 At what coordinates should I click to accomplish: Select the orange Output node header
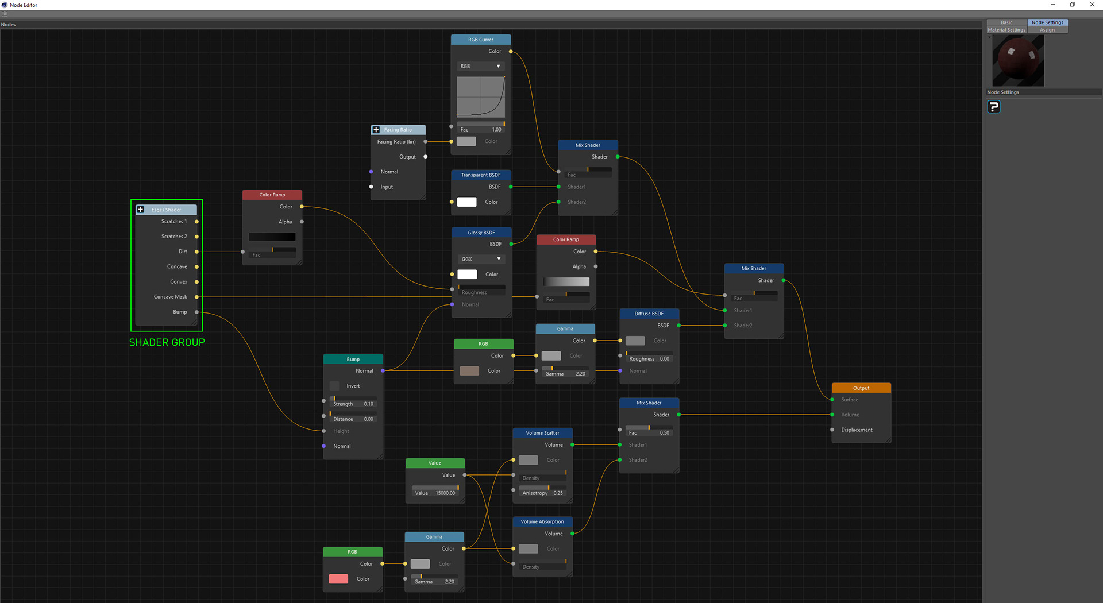click(x=861, y=388)
